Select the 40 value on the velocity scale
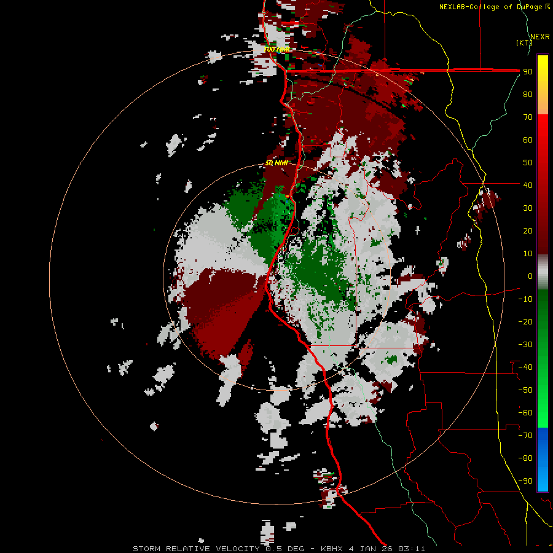The width and height of the screenshot is (553, 553). click(x=528, y=185)
